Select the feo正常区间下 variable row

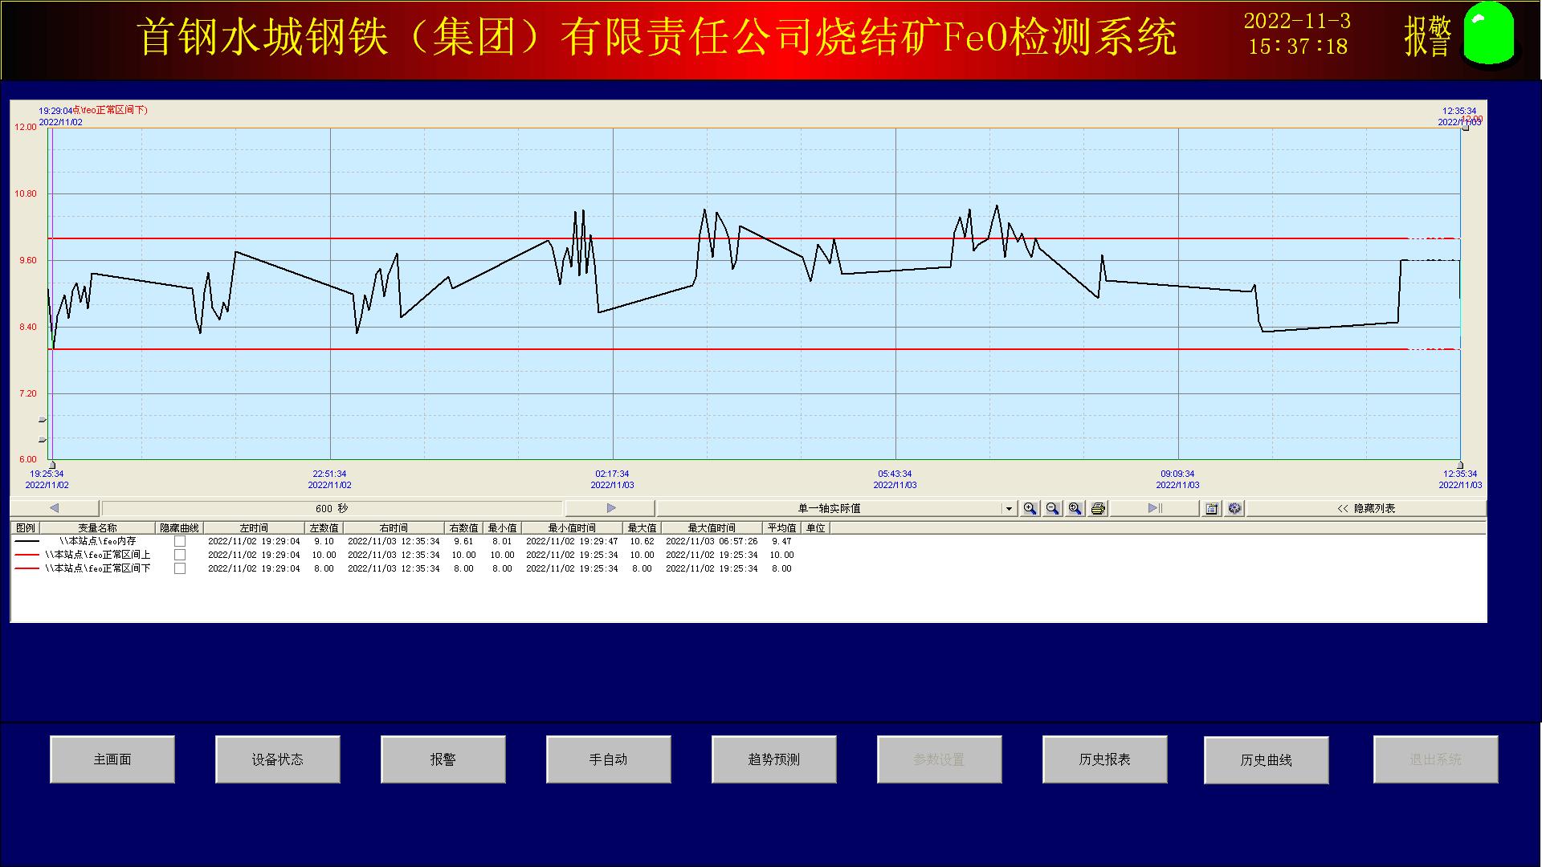tap(98, 568)
